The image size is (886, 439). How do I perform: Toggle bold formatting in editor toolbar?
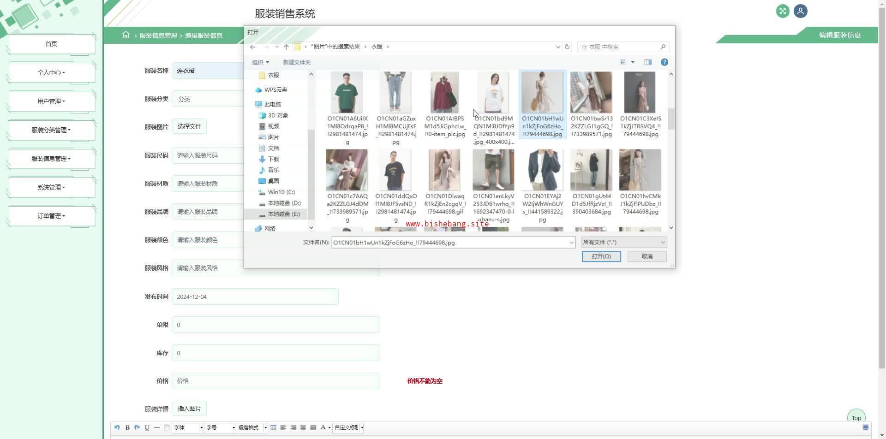(x=127, y=427)
